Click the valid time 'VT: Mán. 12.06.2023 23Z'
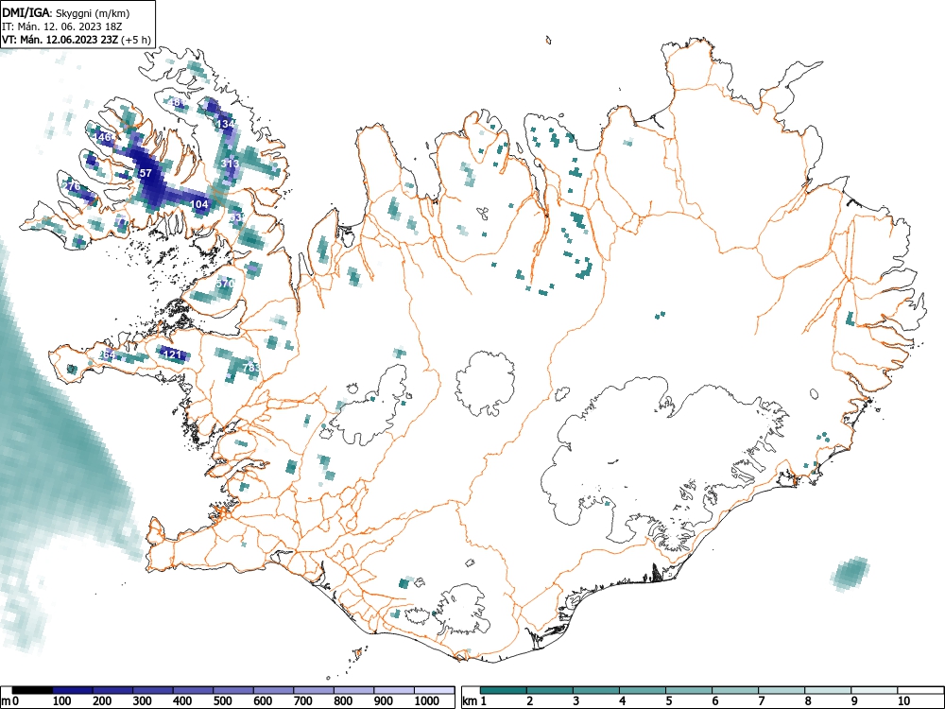This screenshot has height=709, width=945. (60, 40)
